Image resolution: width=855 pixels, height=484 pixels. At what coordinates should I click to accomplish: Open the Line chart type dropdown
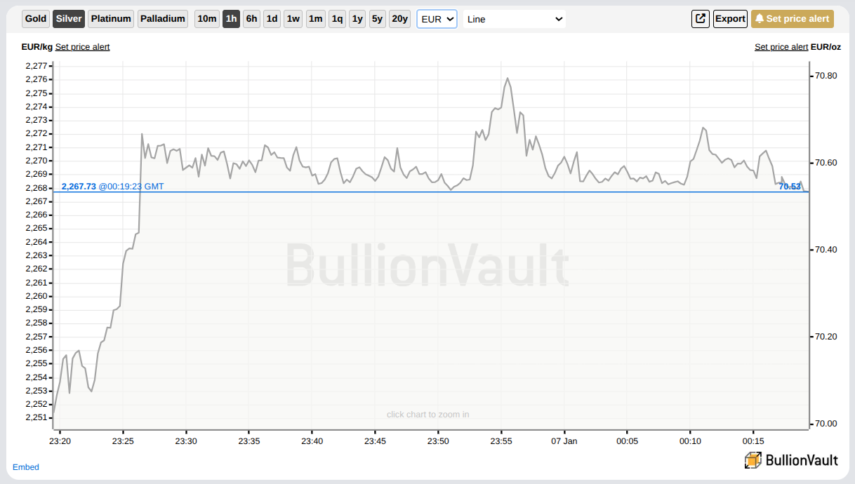pos(514,19)
